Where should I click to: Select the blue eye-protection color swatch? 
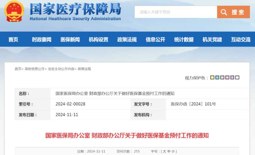[217, 78]
